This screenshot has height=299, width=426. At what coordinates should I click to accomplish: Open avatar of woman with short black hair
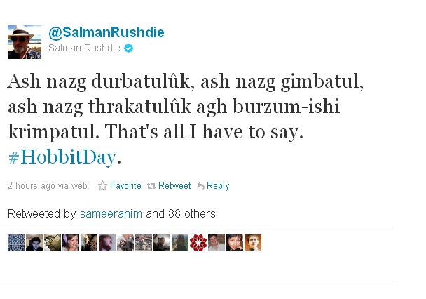235,243
